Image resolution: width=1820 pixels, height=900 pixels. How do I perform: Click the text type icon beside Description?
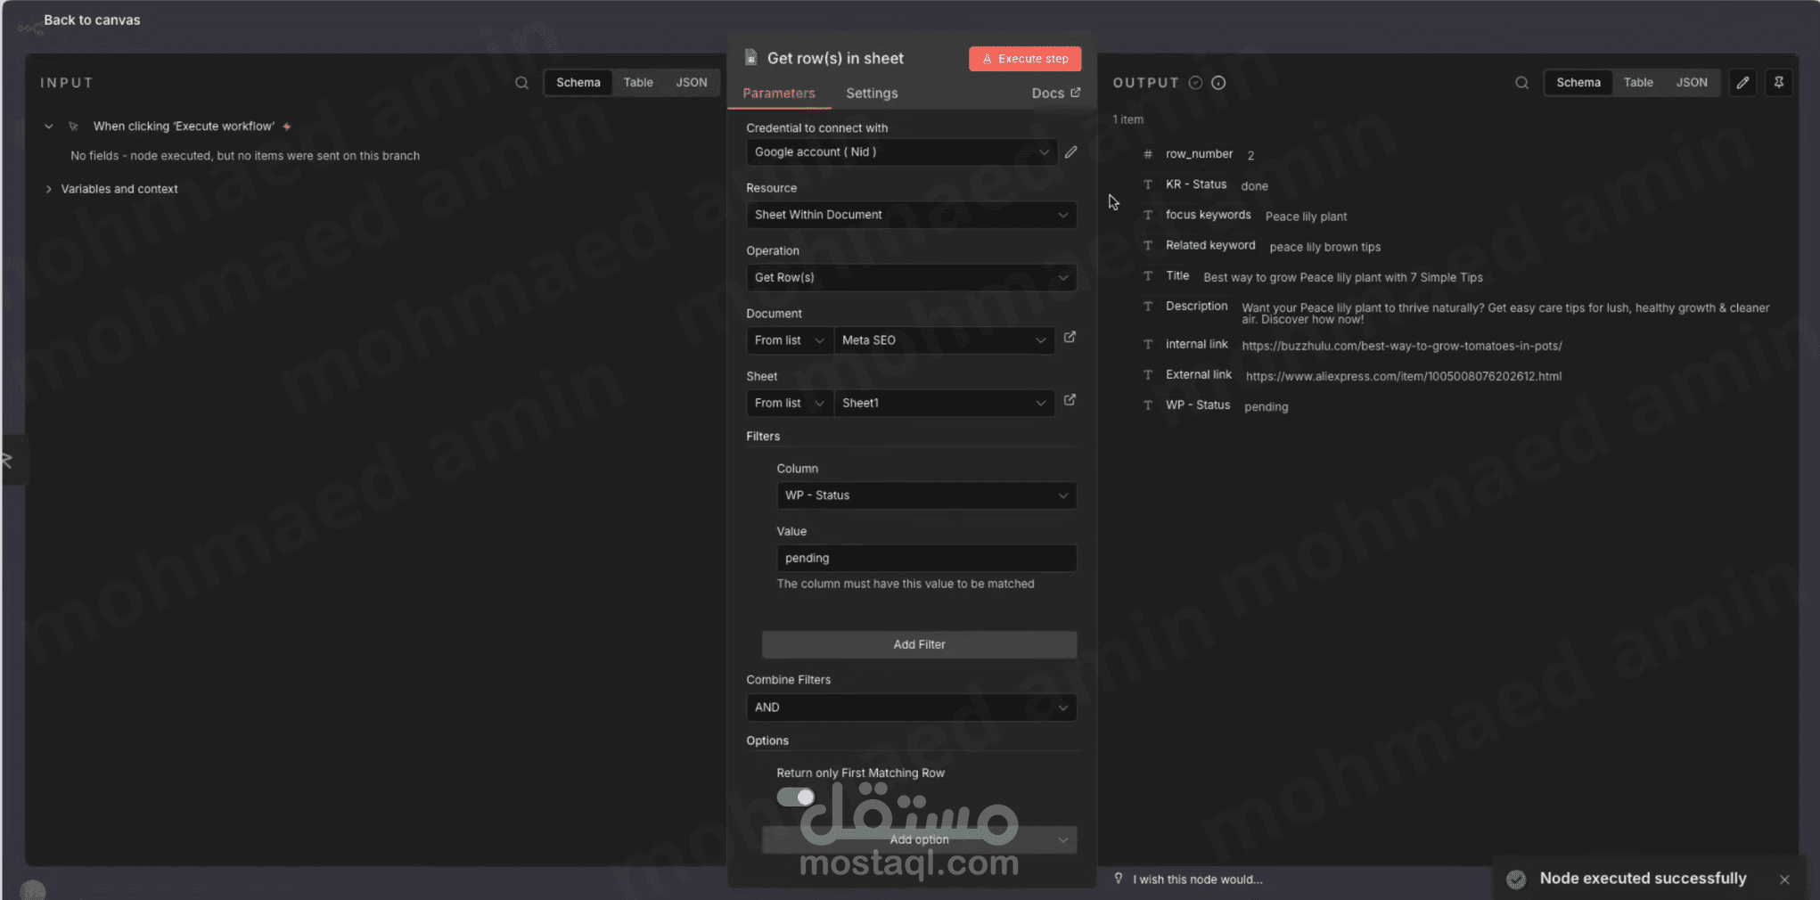pyautogui.click(x=1148, y=307)
